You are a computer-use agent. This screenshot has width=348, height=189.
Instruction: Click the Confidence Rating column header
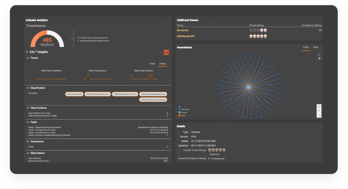[311, 25]
